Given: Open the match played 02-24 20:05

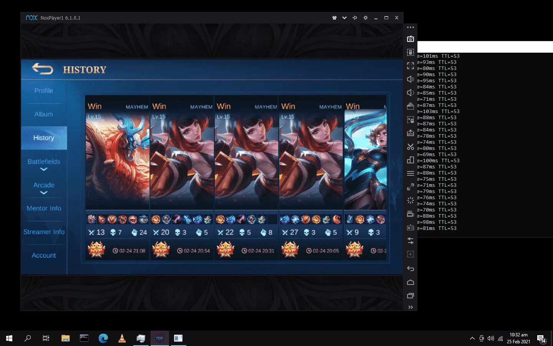Looking at the screenshot, I should point(311,178).
